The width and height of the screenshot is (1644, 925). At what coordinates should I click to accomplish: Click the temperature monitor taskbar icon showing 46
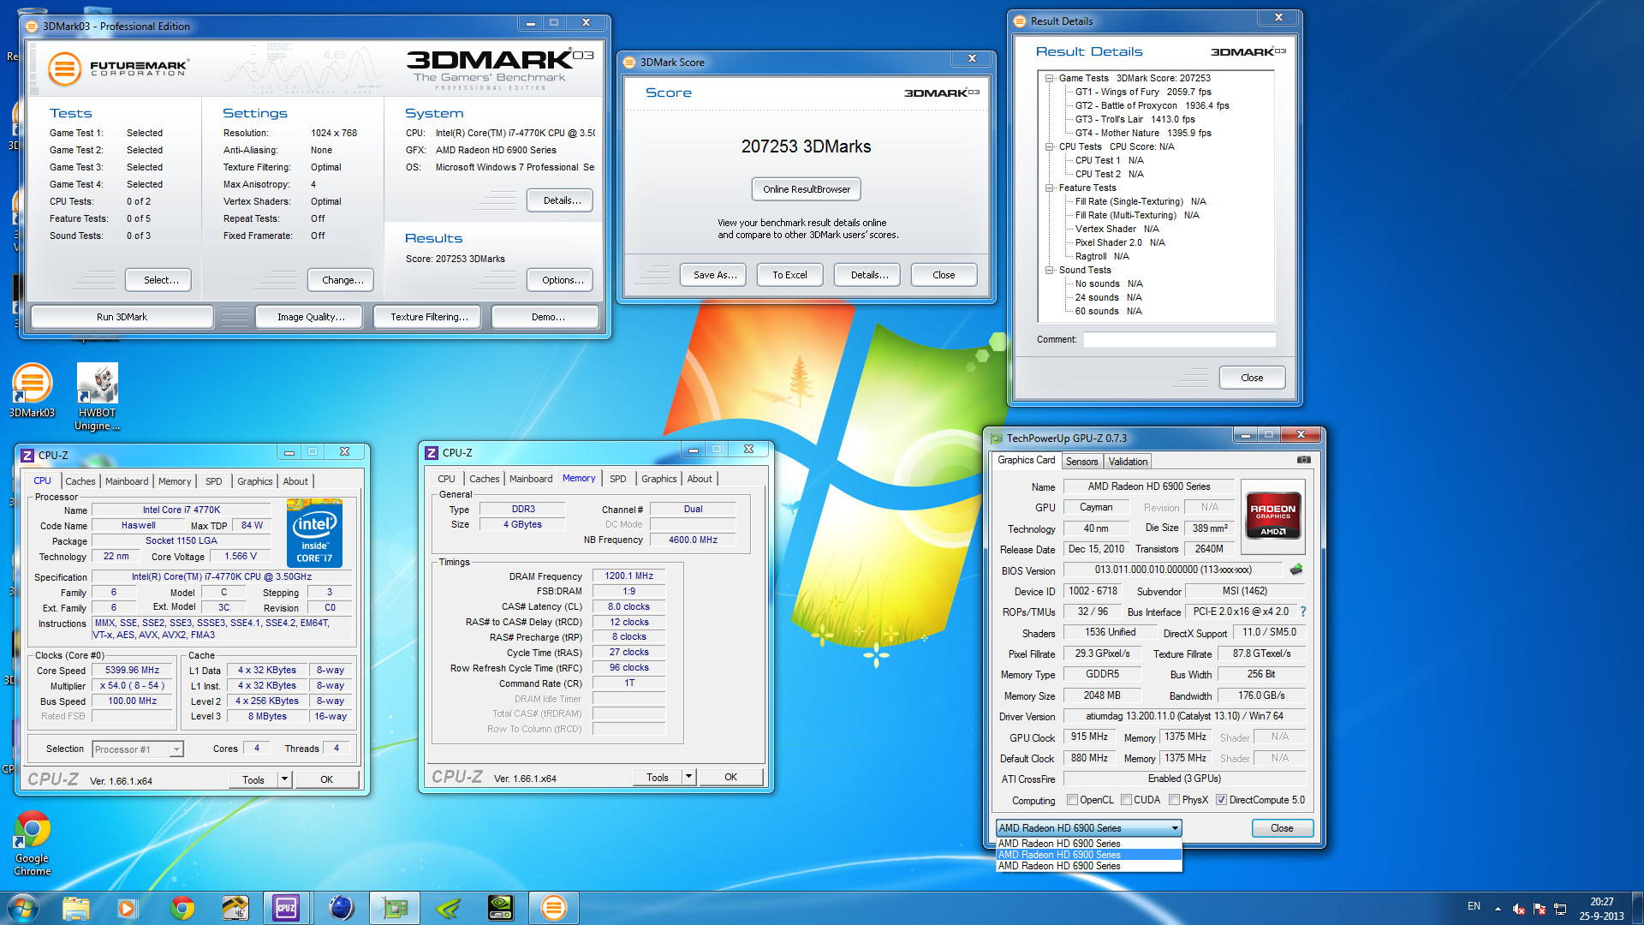coord(235,908)
